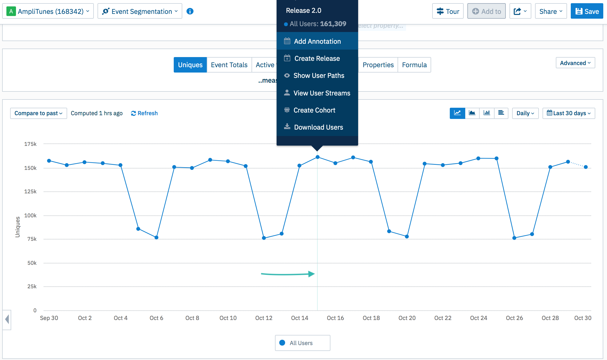Select the line chart view icon
Image resolution: width=607 pixels, height=360 pixels.
point(457,113)
